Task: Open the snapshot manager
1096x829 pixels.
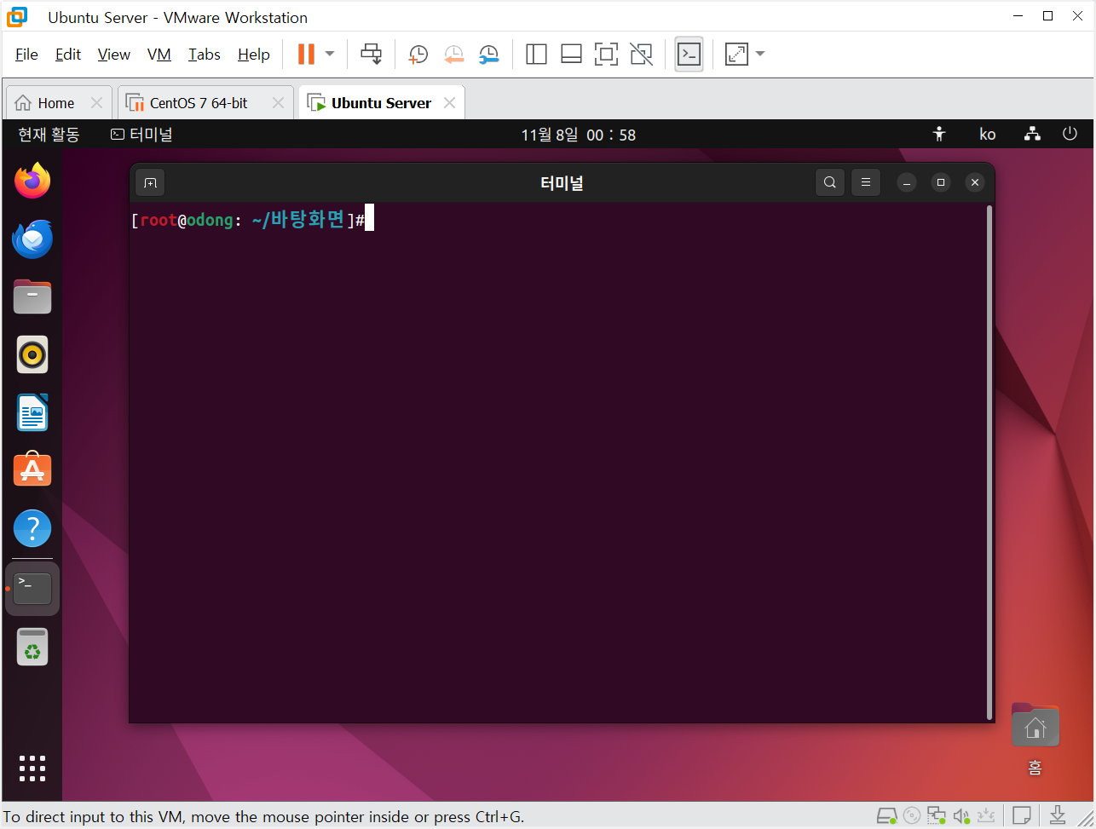Action: click(x=488, y=55)
